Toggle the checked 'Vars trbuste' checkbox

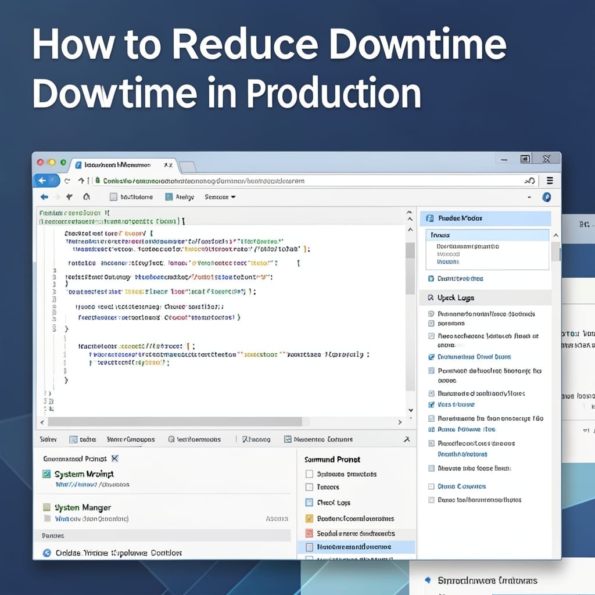[x=431, y=404]
